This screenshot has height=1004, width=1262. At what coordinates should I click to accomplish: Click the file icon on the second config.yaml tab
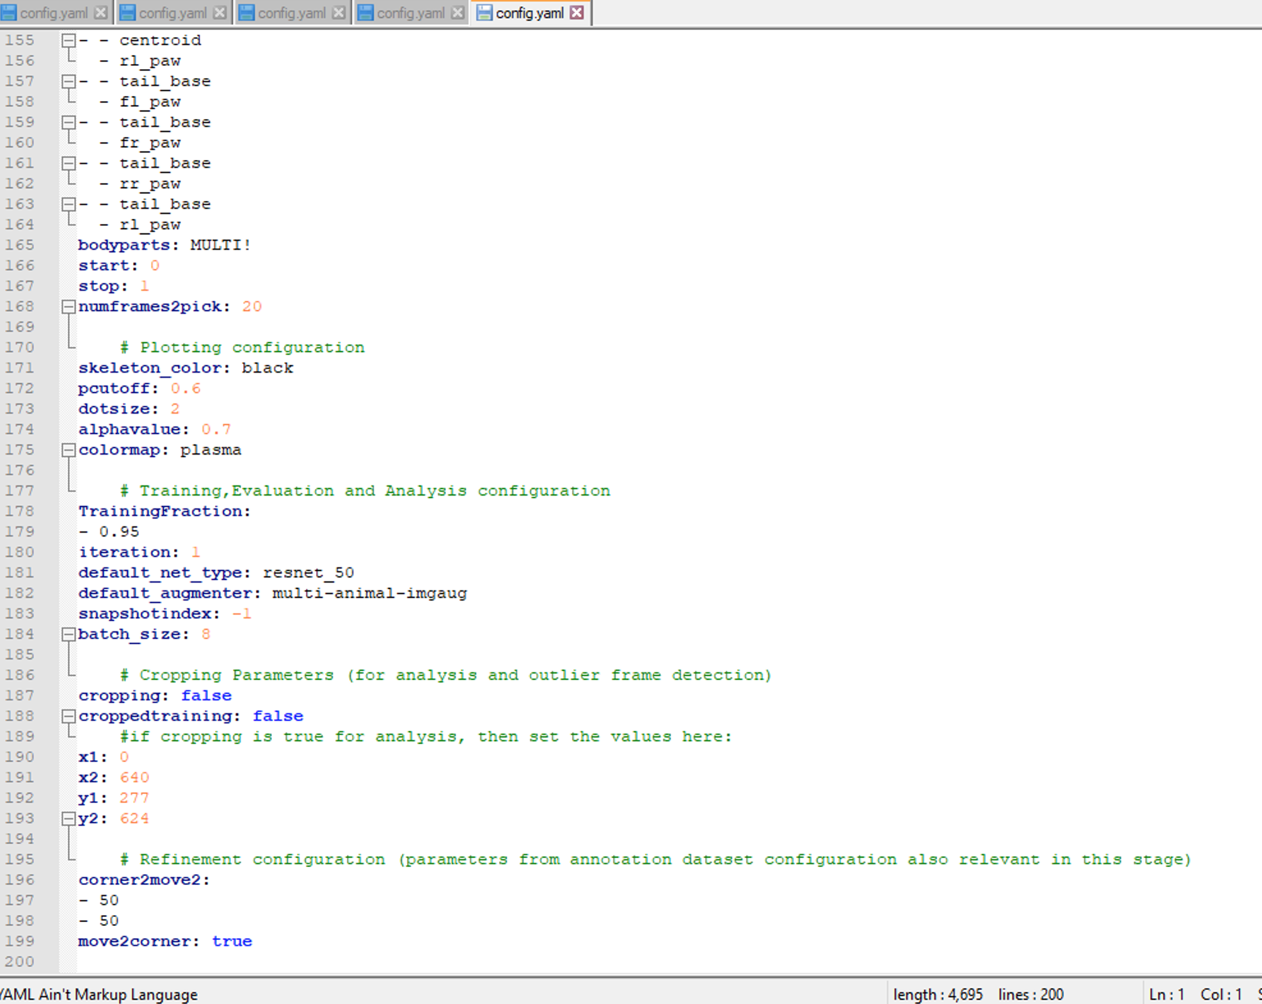coord(128,12)
